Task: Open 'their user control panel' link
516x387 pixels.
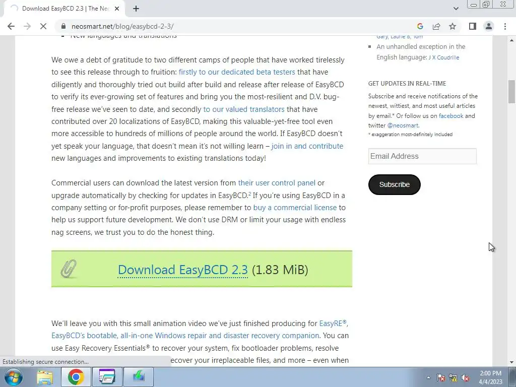Action: [x=277, y=183]
